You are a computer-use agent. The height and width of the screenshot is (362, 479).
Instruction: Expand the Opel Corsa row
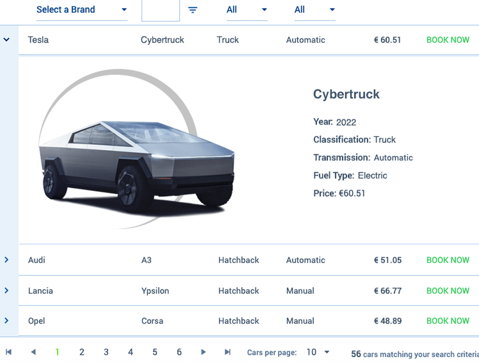pyautogui.click(x=6, y=320)
